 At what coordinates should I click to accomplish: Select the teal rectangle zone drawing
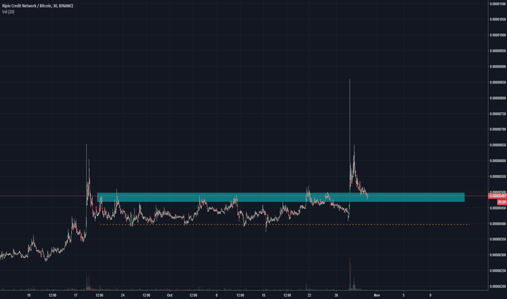pos(281,197)
